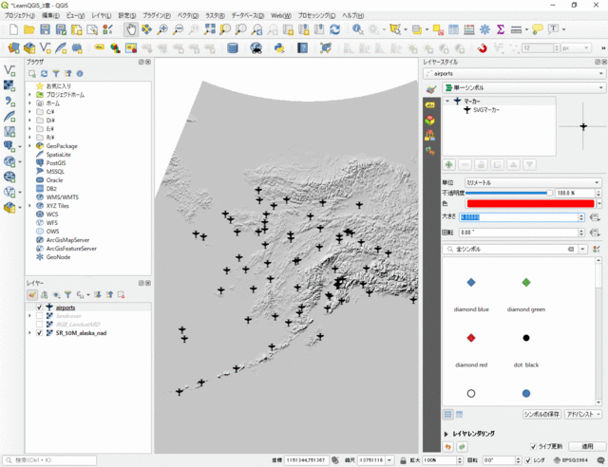Save project with the floppy disk icon
Viewport: 608px width, 467px height.
pyautogui.click(x=45, y=29)
